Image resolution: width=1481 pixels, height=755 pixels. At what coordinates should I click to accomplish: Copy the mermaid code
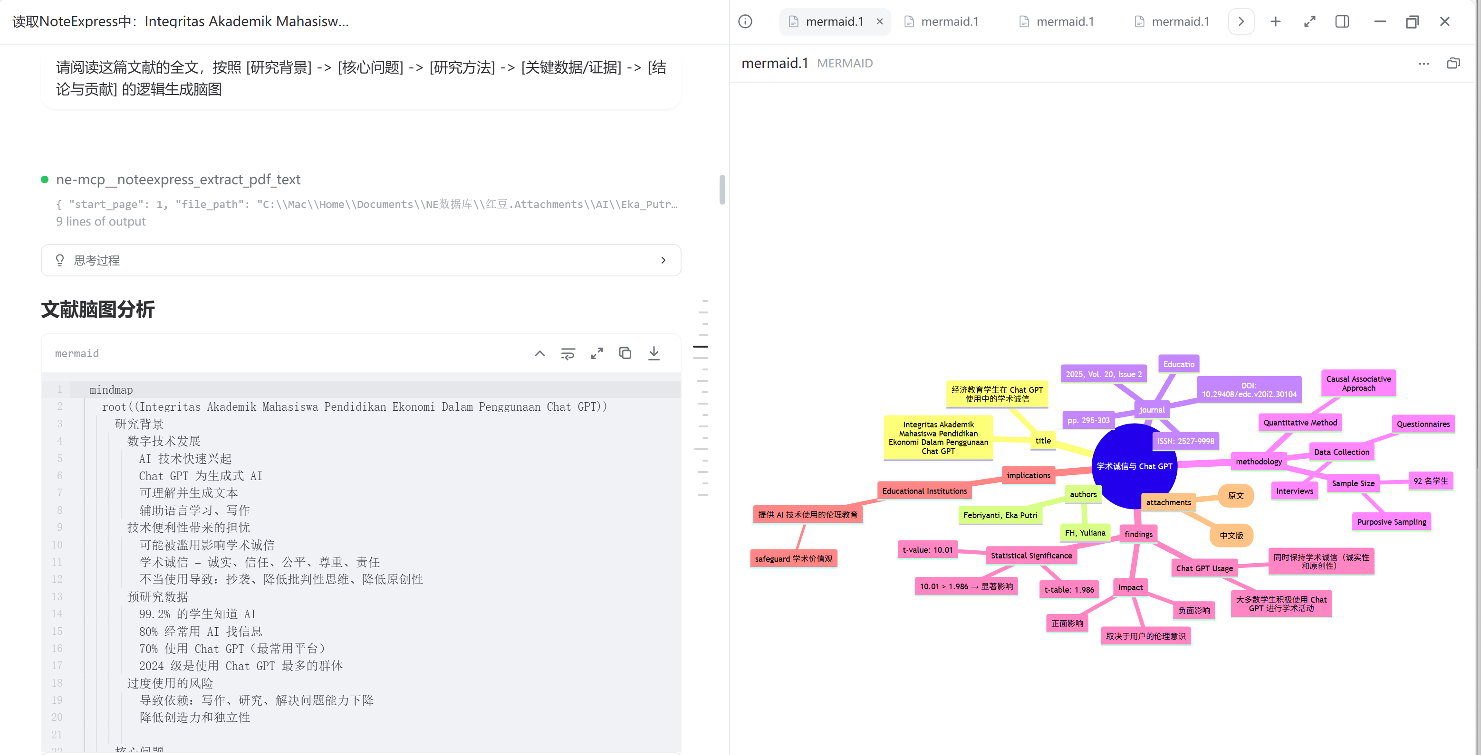pos(625,353)
